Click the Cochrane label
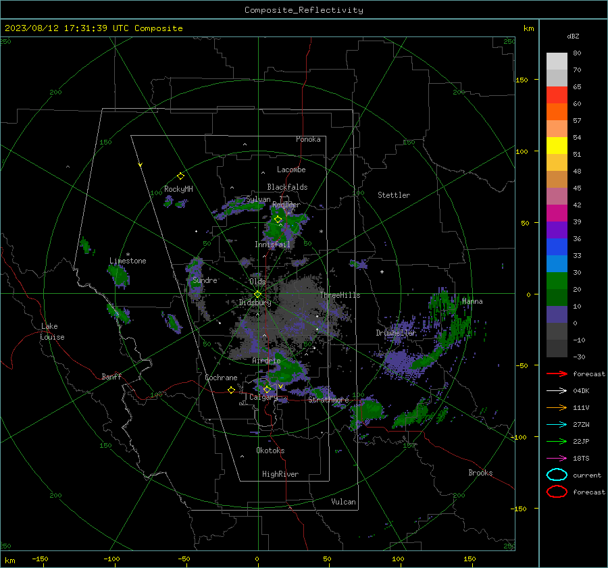608x568 pixels. click(221, 378)
